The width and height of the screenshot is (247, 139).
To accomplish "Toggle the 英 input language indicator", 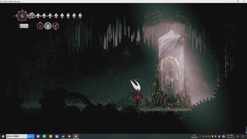I will pyautogui.click(x=215, y=137).
